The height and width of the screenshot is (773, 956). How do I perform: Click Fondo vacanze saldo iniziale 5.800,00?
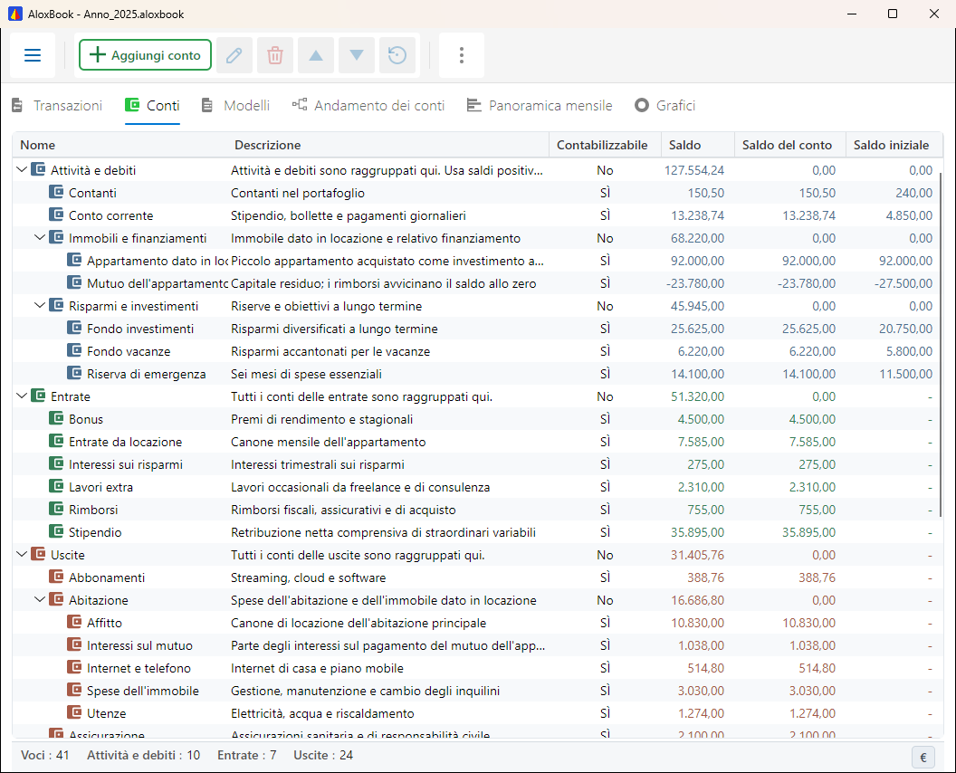click(909, 351)
